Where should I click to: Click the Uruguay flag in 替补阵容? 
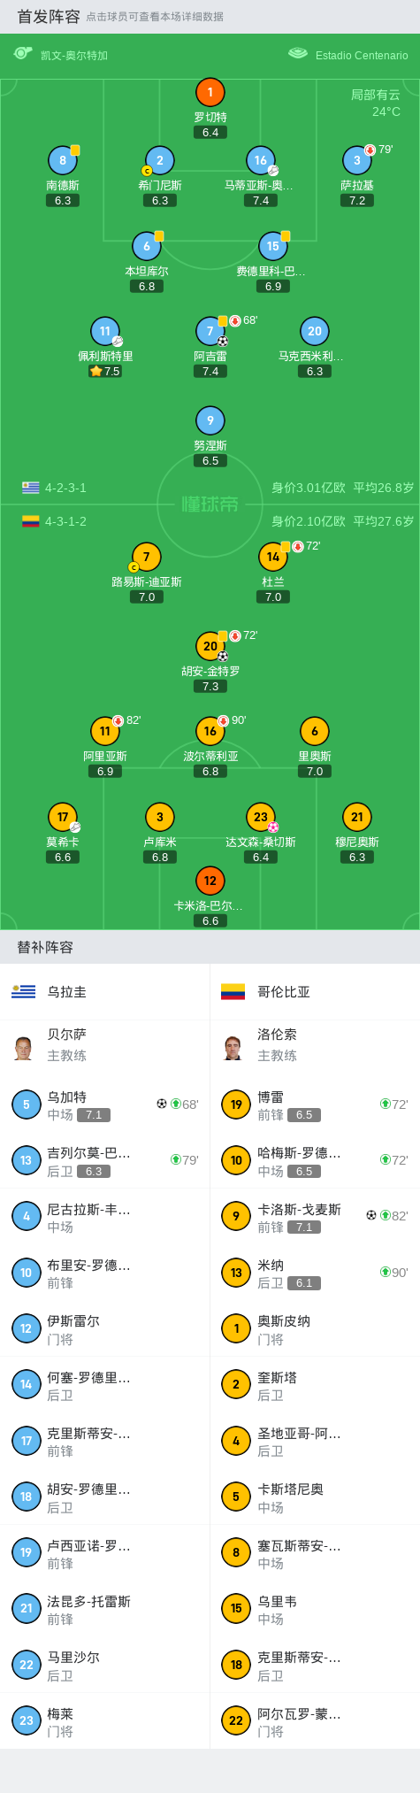pos(24,992)
